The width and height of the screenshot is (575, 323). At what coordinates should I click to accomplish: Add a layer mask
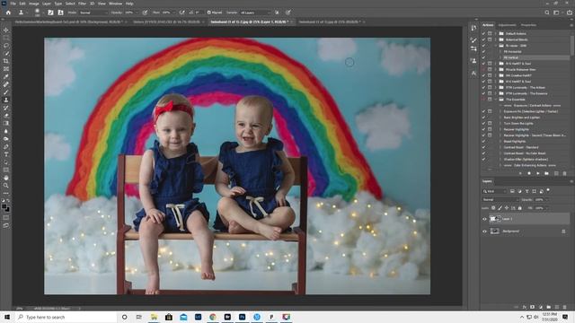(x=533, y=307)
